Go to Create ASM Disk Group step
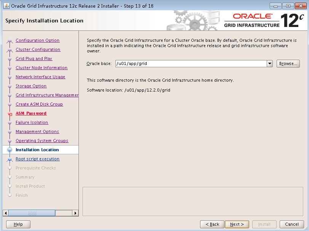The image size is (309, 231). click(x=39, y=104)
